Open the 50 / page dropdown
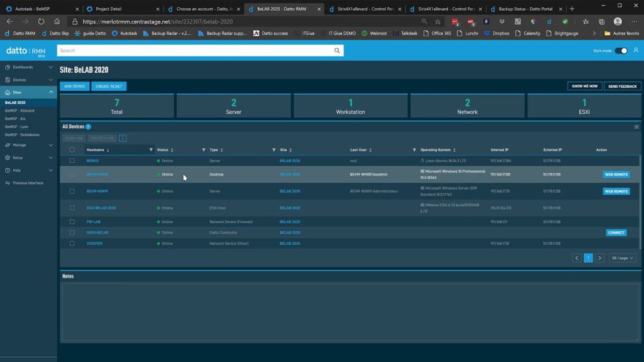 coord(622,258)
